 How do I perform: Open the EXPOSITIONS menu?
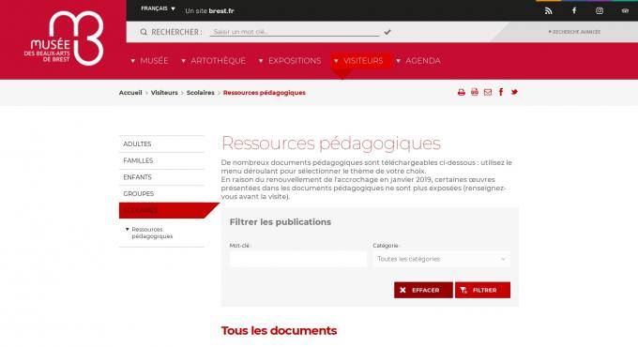295,61
